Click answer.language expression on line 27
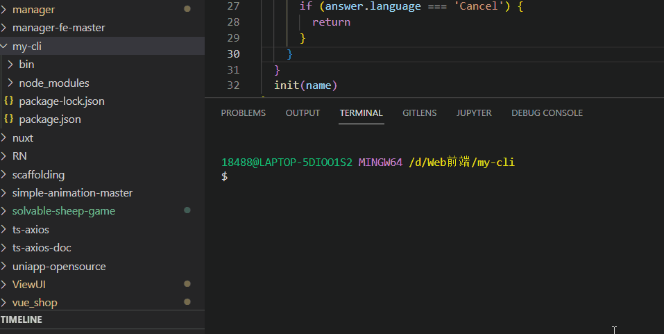This screenshot has width=664, height=334. click(373, 6)
